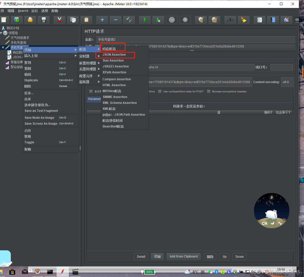This screenshot has width=304, height=277.
Task: Select 禁用 in context menu
Action: (50, 136)
